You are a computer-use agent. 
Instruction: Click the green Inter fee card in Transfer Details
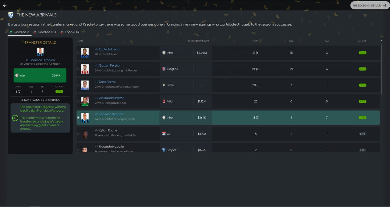(x=40, y=75)
